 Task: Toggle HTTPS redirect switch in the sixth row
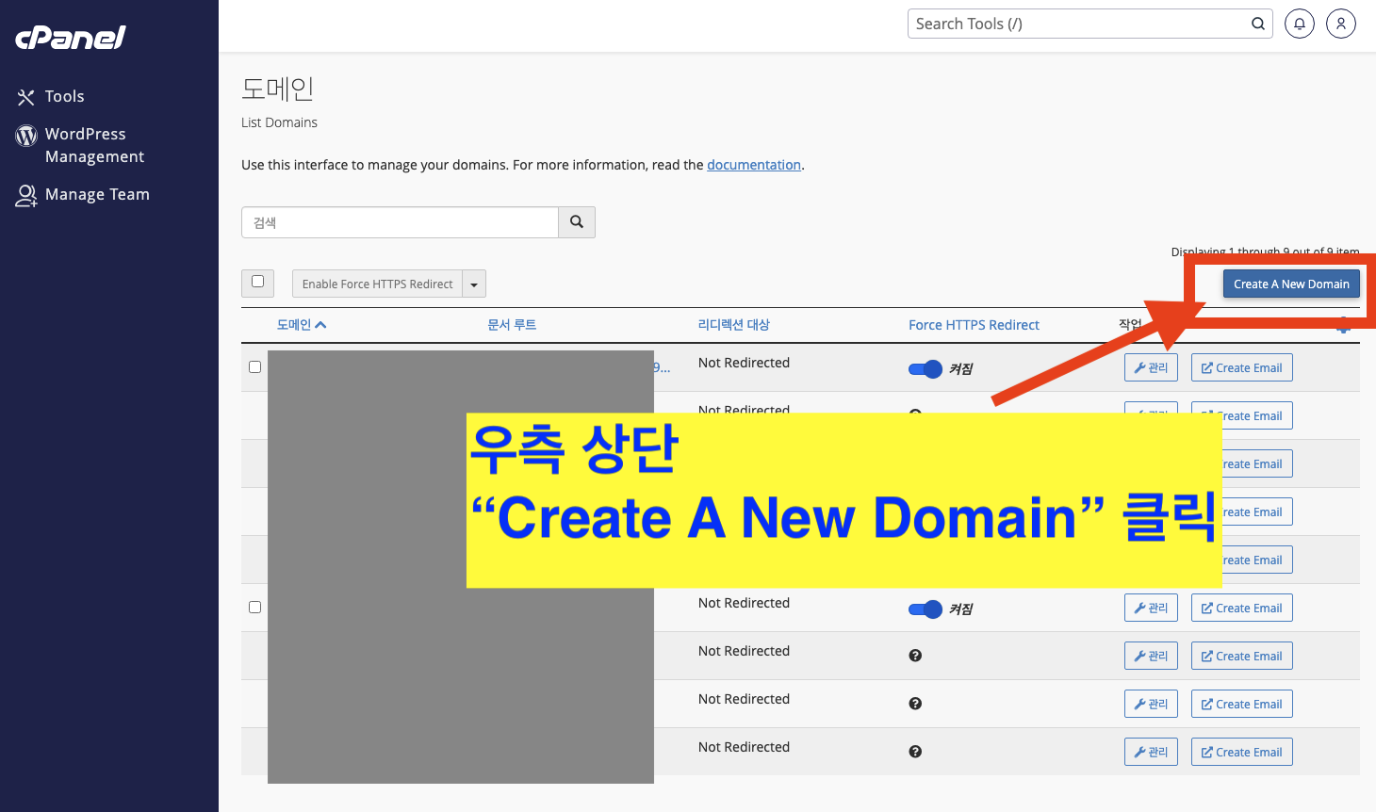pos(926,609)
